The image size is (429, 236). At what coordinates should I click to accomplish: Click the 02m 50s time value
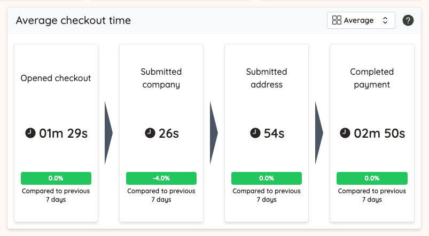point(379,133)
